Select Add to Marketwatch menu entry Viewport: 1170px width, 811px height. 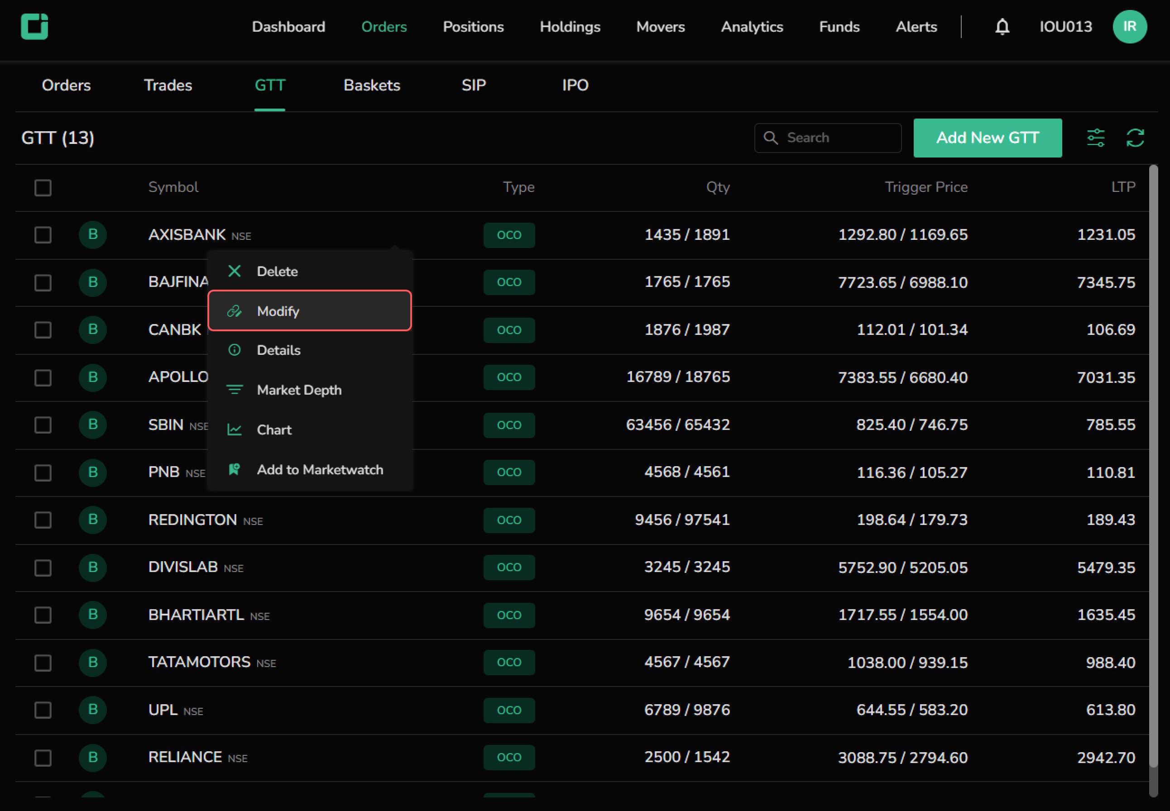(310, 469)
